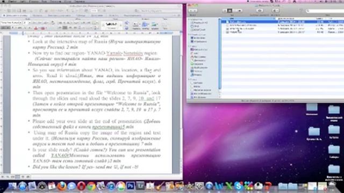Switch Finder window to column view

[x=234, y=11]
